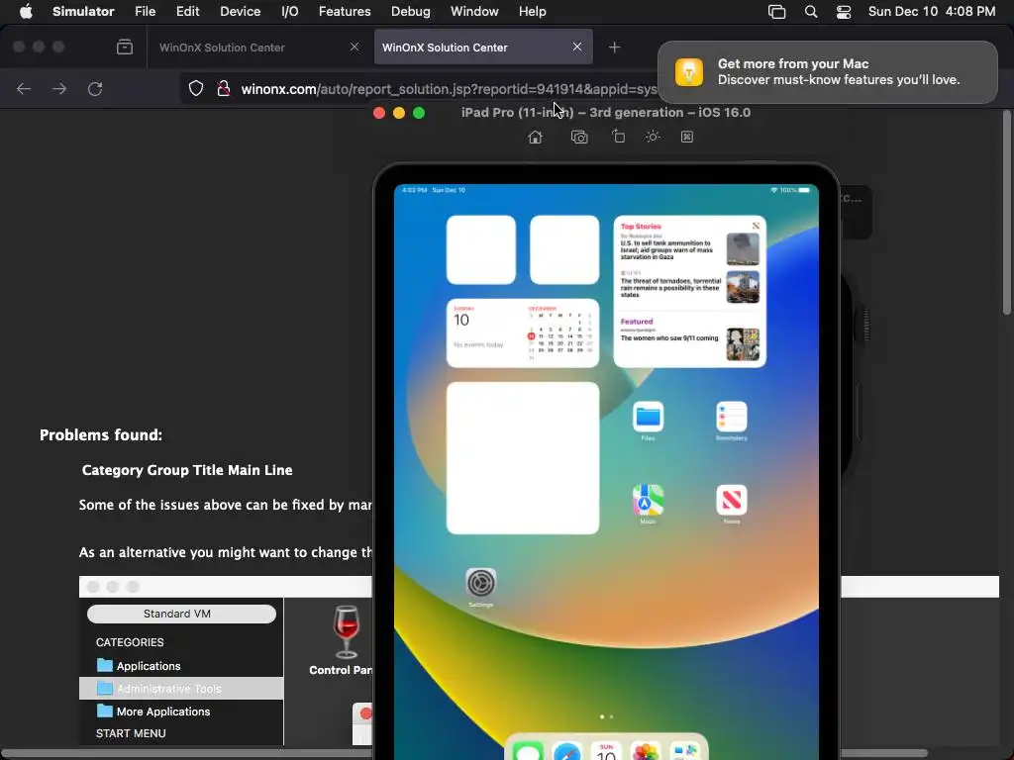
Task: Click the Standard VM selector
Action: tap(182, 614)
